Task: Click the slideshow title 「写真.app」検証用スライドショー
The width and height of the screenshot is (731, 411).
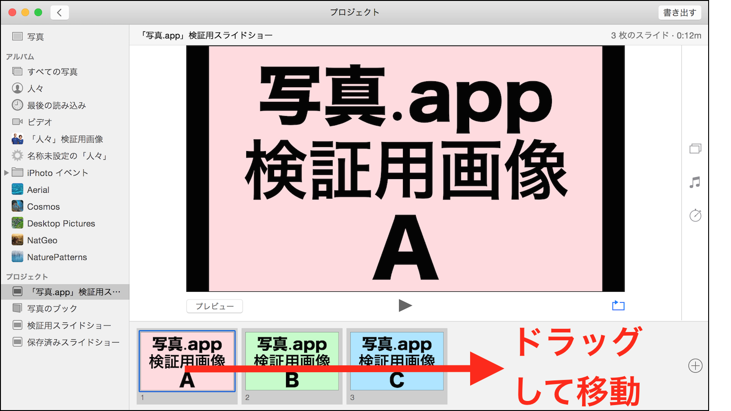Action: pos(207,36)
